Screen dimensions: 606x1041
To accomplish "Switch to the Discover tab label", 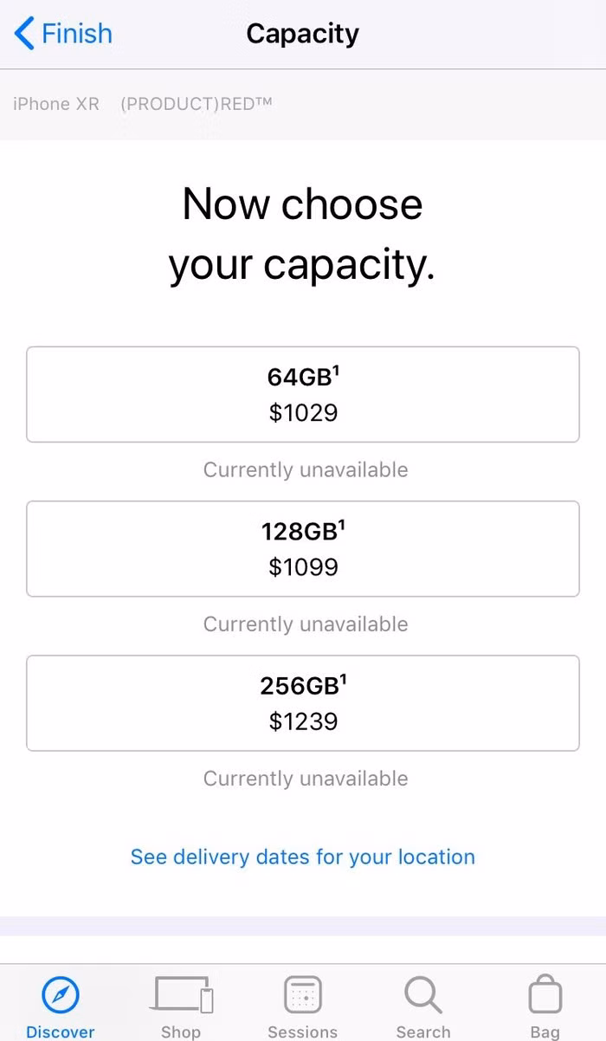I will 60,1031.
